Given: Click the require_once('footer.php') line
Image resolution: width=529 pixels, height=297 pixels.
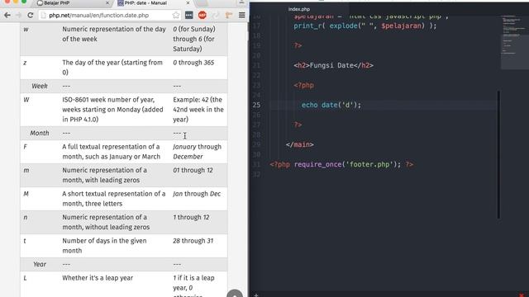Looking at the screenshot, I should click(x=341, y=165).
